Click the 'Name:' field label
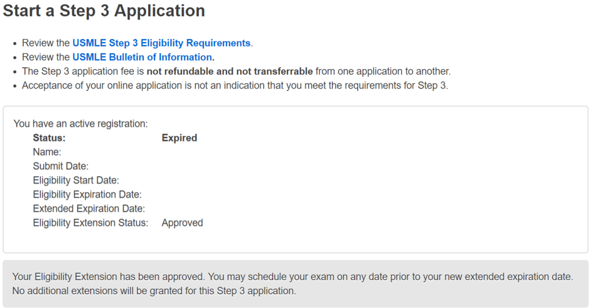This screenshot has width=590, height=308. [47, 152]
